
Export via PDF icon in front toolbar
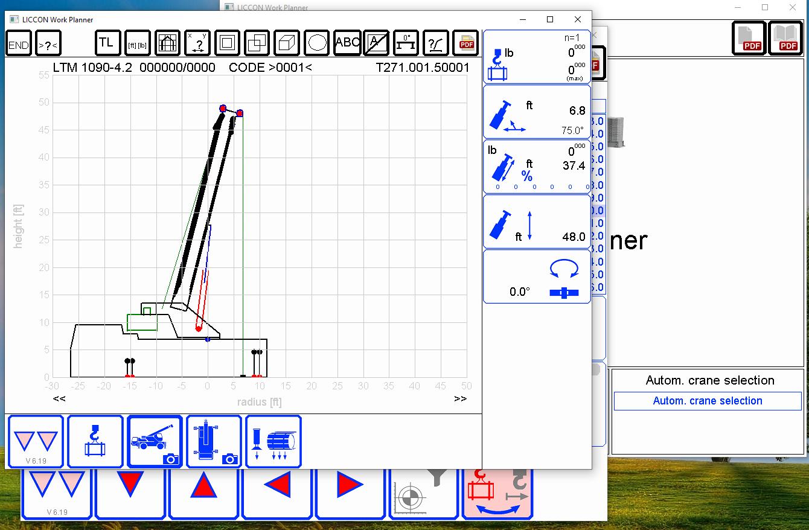point(465,43)
